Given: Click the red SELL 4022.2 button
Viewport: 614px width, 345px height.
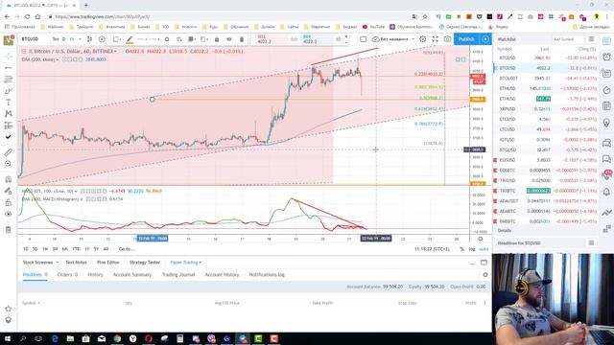Looking at the screenshot, I should [271, 39].
